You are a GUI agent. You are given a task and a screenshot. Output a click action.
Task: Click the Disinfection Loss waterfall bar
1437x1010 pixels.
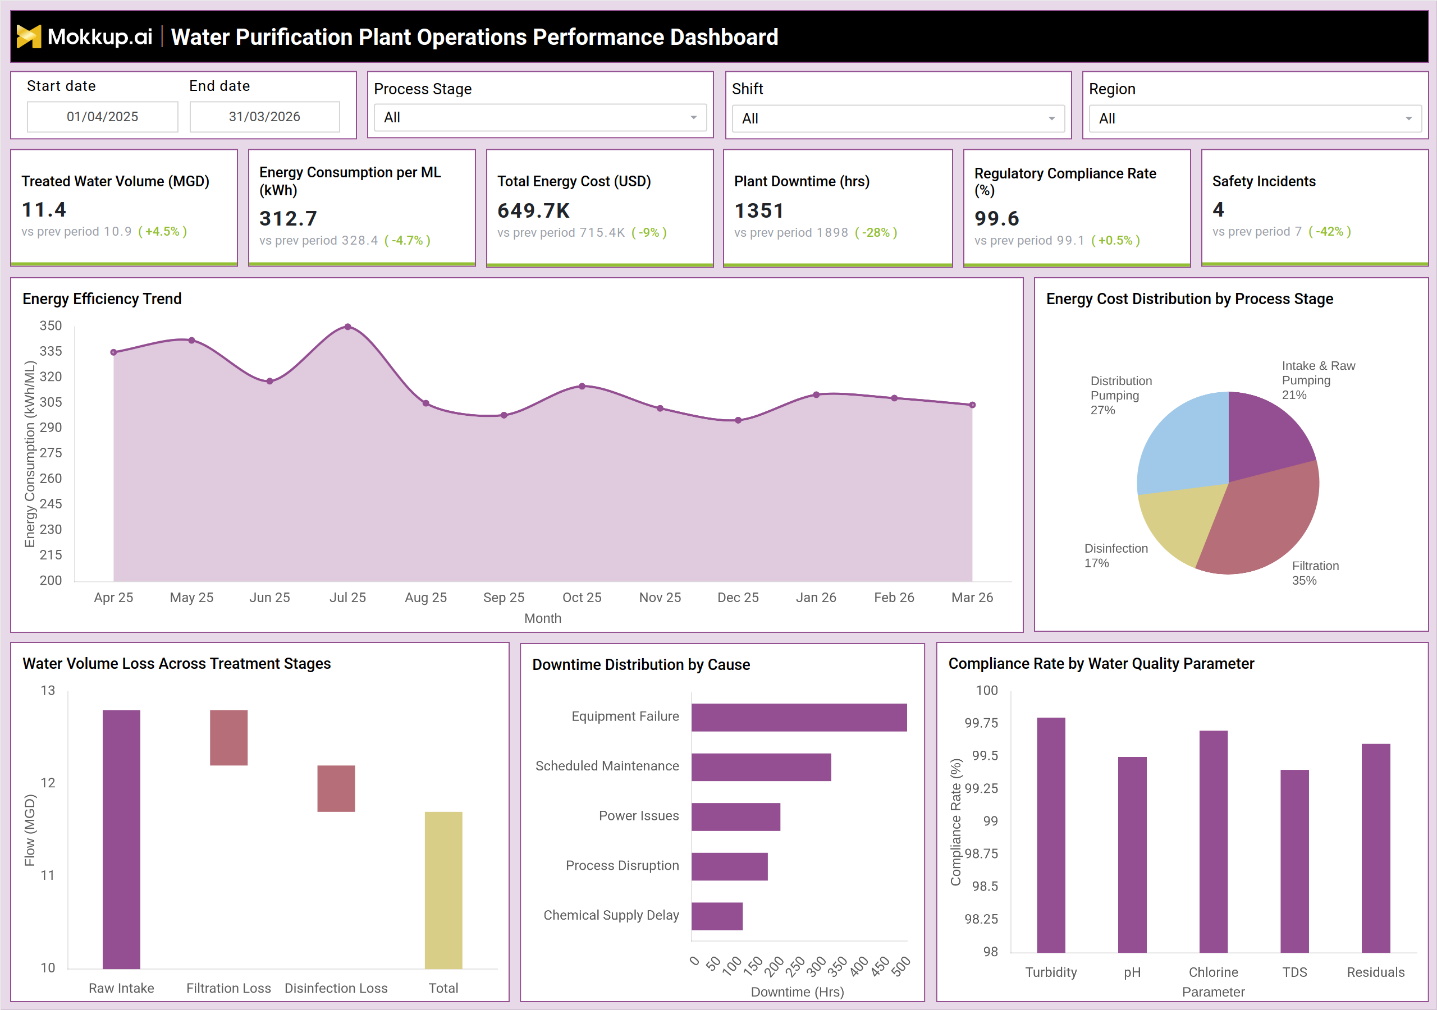click(336, 788)
